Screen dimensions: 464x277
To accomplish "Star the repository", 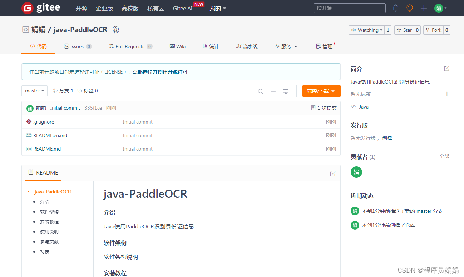I will [404, 30].
